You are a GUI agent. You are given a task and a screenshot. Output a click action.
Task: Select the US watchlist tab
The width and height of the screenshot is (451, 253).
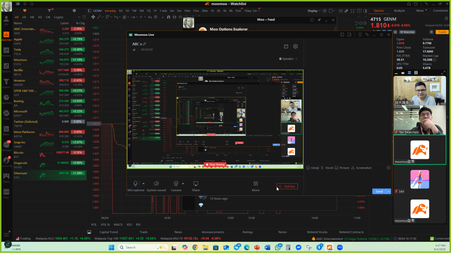[24, 17]
